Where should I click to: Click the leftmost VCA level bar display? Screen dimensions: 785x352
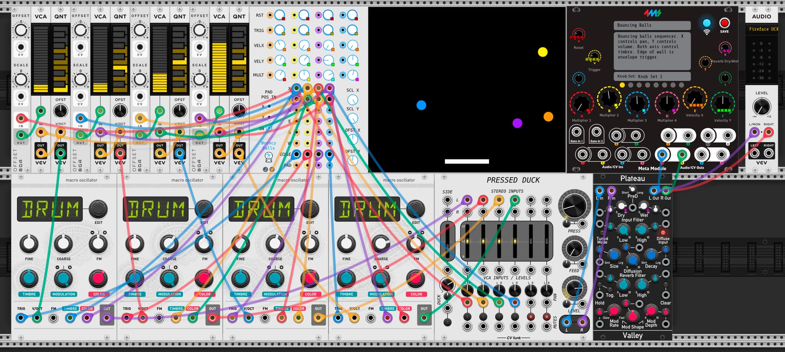click(40, 59)
